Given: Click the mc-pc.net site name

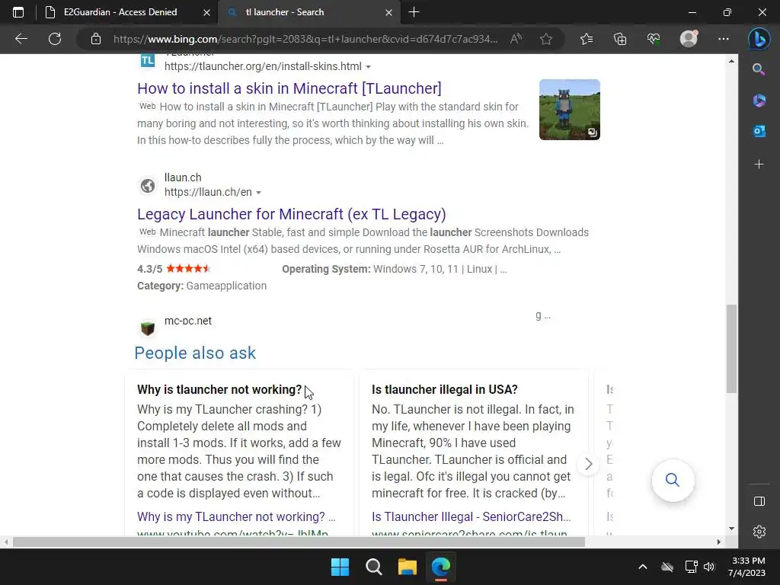Looking at the screenshot, I should click(188, 321).
